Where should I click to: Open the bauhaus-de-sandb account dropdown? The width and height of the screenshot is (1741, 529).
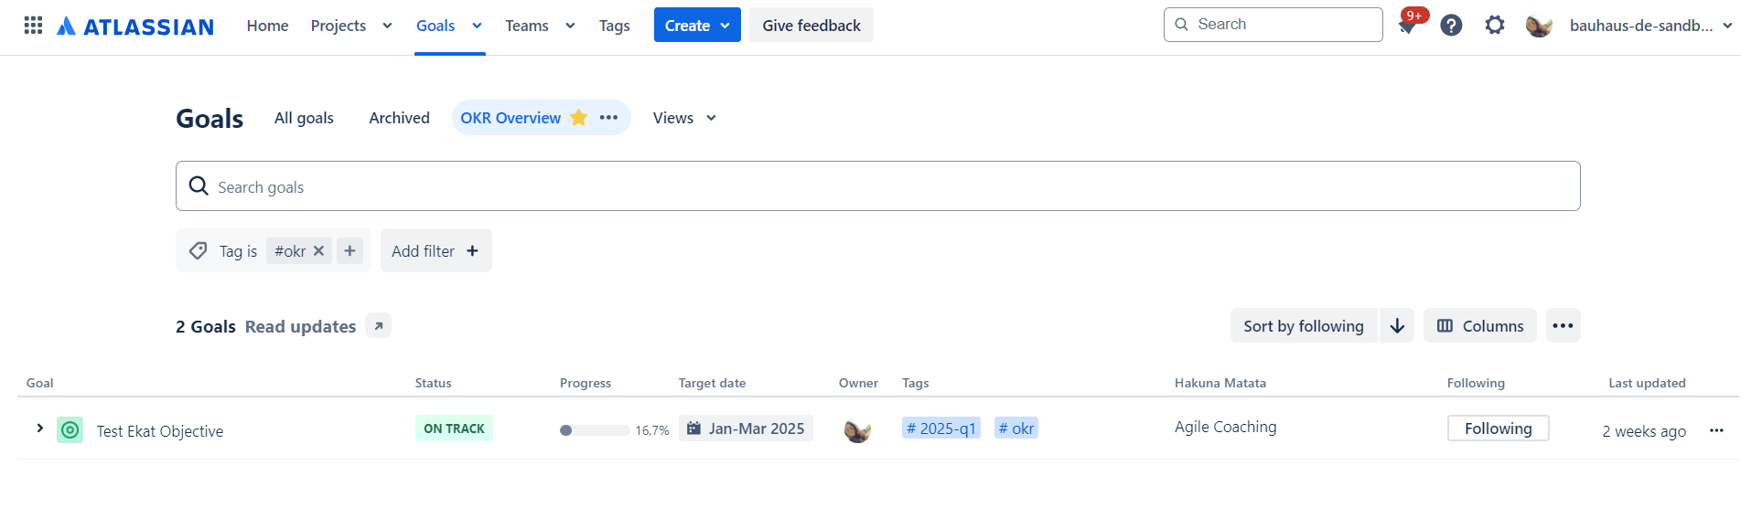pyautogui.click(x=1650, y=26)
